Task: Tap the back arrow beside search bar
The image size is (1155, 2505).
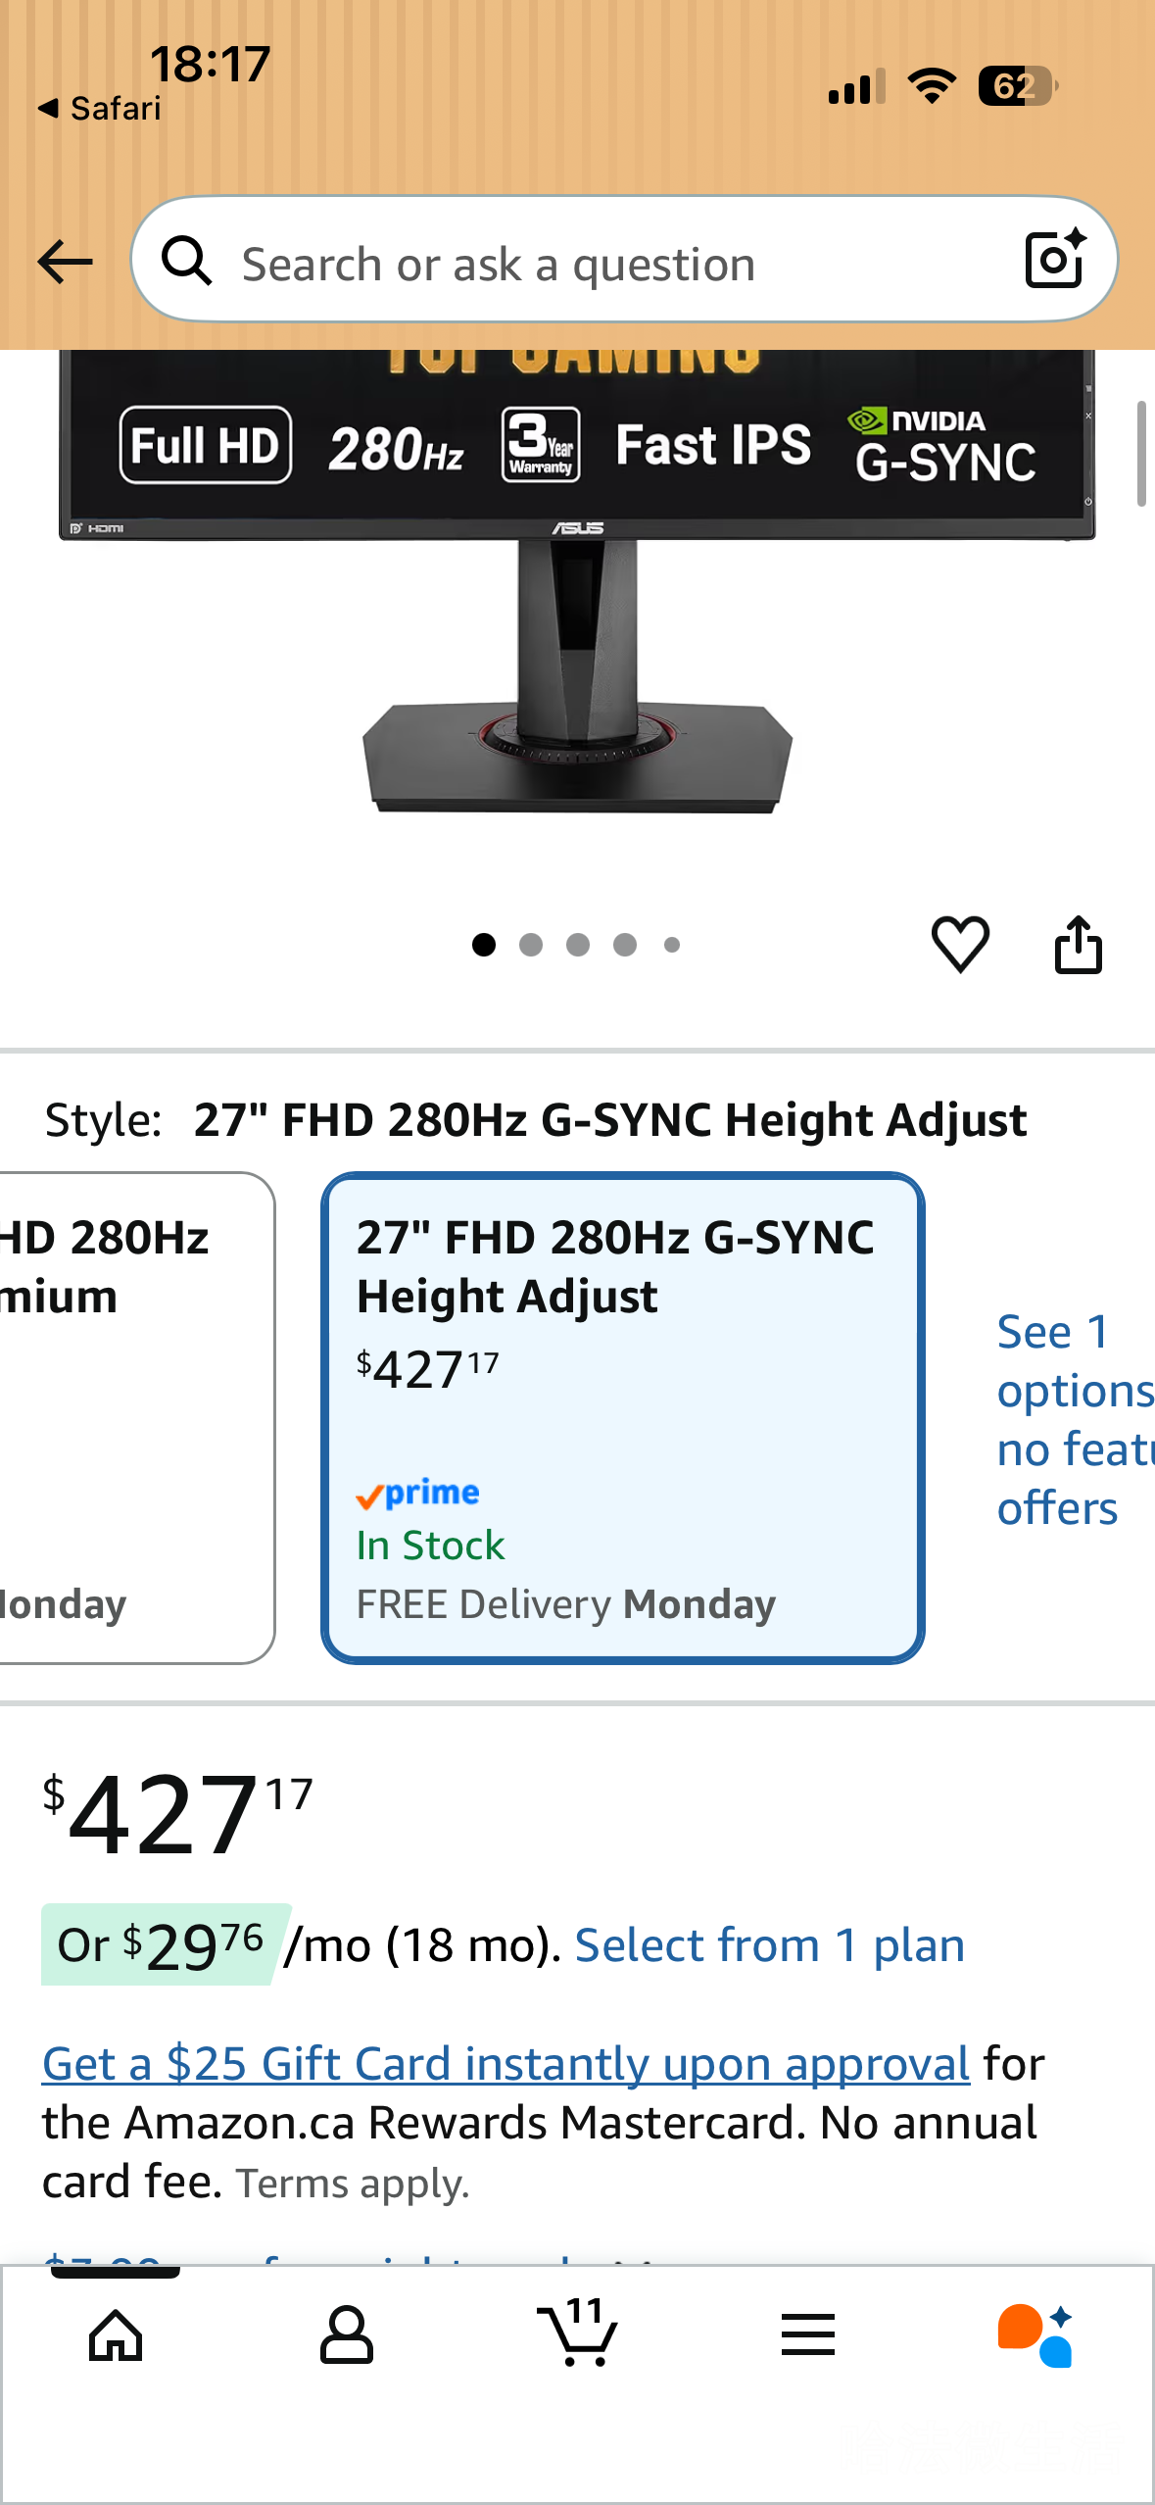Action: [x=65, y=262]
